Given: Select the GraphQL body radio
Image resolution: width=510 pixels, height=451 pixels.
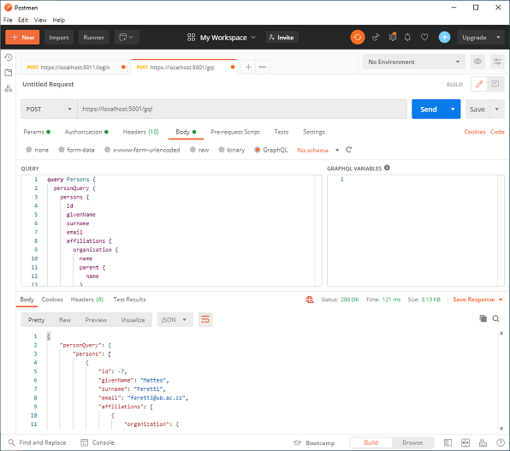Looking at the screenshot, I should [x=258, y=150].
